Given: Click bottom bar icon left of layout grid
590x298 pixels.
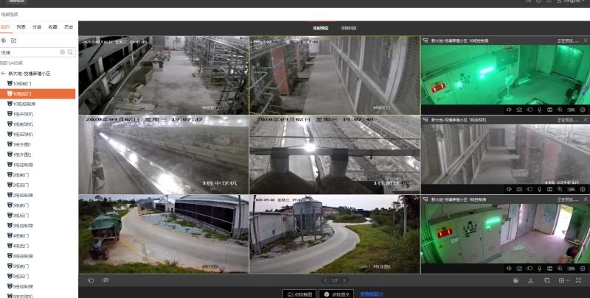Looking at the screenshot, I should pos(546,280).
